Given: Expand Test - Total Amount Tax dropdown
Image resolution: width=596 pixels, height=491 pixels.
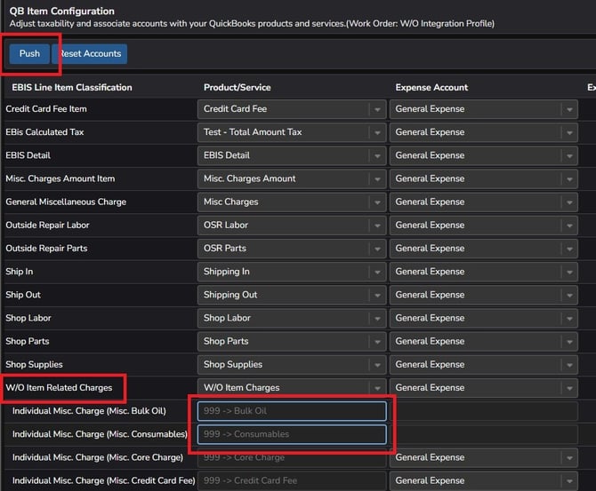Looking at the screenshot, I should pyautogui.click(x=376, y=132).
